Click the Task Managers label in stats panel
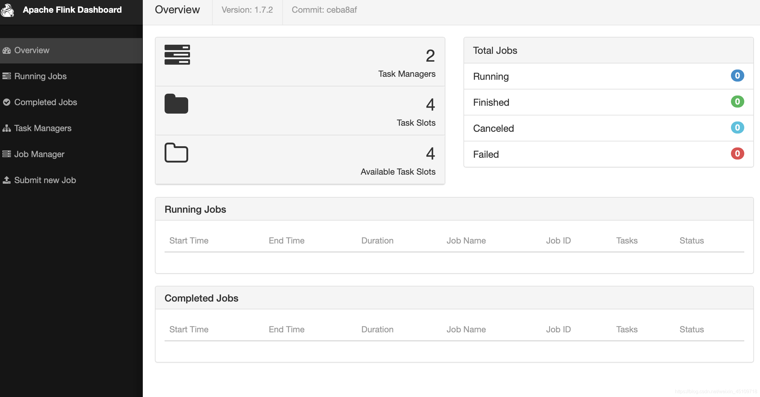Image resolution: width=760 pixels, height=397 pixels. [x=407, y=74]
